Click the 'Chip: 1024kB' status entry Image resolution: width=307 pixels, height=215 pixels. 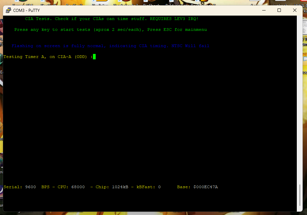(x=112, y=187)
